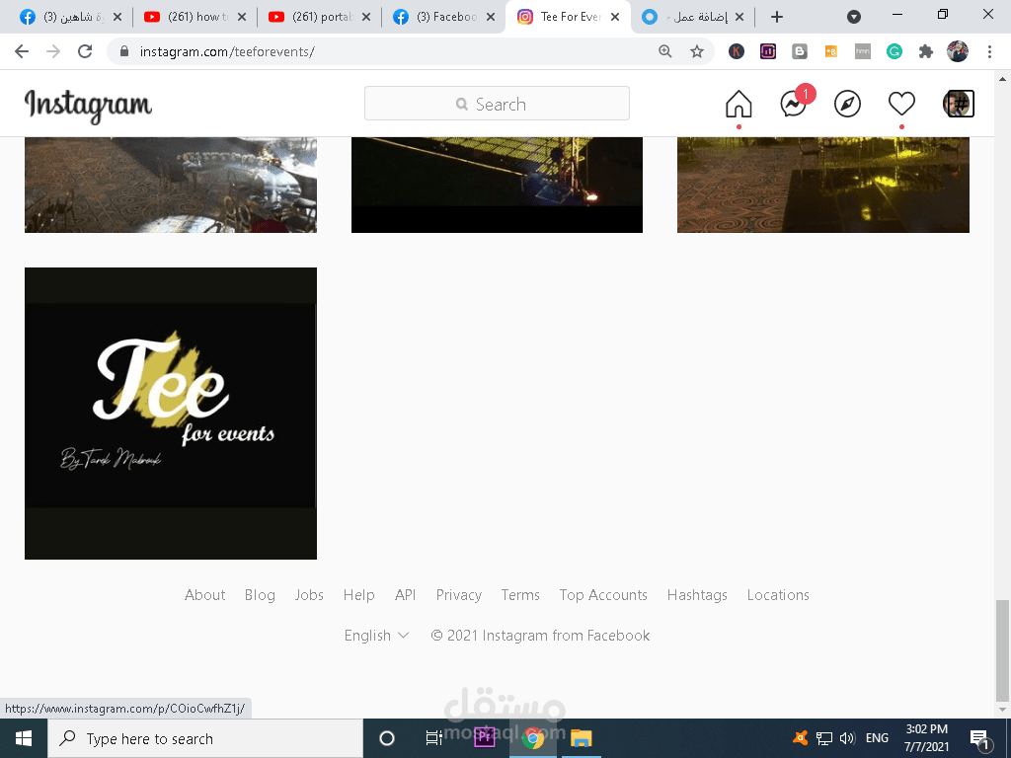Open the red K browser extension

[737, 51]
